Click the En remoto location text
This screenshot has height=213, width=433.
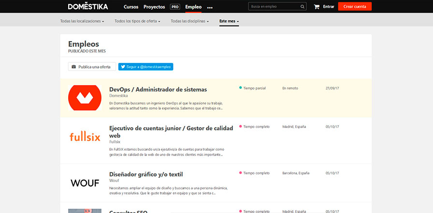click(x=290, y=88)
